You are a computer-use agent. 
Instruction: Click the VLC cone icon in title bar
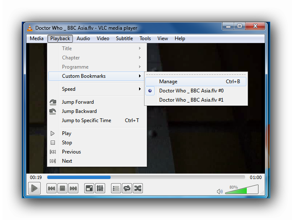[30, 28]
